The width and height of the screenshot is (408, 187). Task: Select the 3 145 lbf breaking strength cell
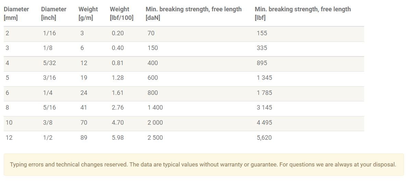coord(264,108)
